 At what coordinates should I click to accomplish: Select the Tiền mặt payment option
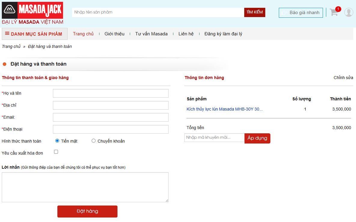[57, 141]
